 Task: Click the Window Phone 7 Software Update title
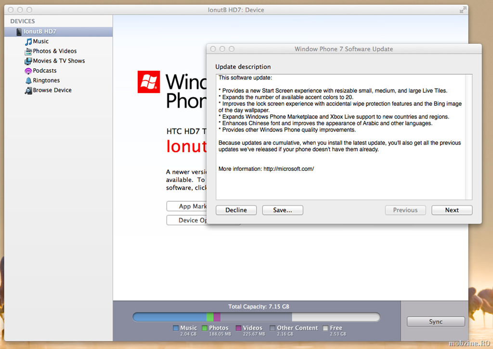click(344, 49)
